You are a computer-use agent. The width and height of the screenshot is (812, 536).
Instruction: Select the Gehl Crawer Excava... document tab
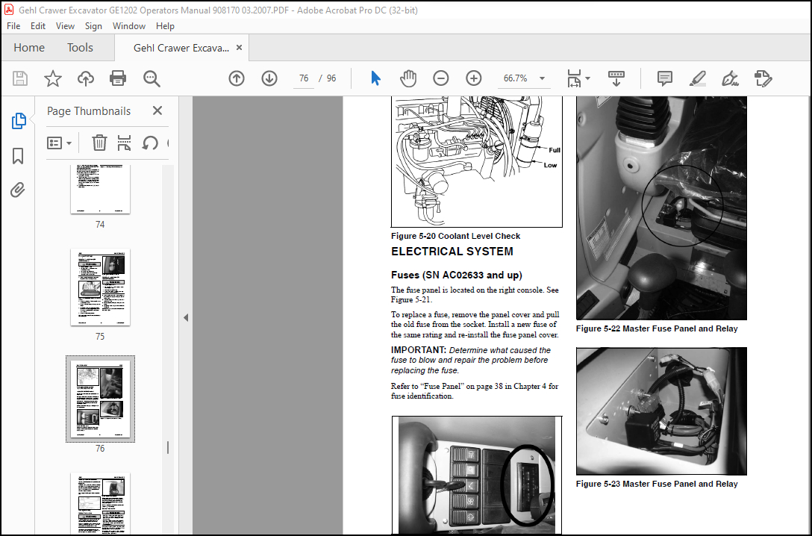click(x=181, y=49)
